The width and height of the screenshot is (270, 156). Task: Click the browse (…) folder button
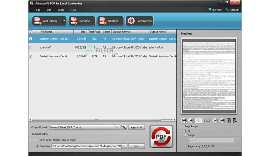coord(124,146)
